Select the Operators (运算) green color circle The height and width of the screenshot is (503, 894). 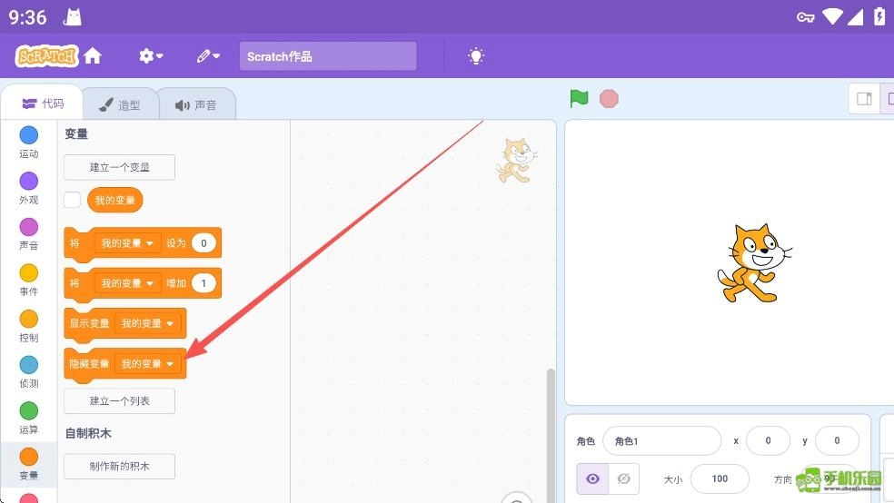pyautogui.click(x=29, y=411)
